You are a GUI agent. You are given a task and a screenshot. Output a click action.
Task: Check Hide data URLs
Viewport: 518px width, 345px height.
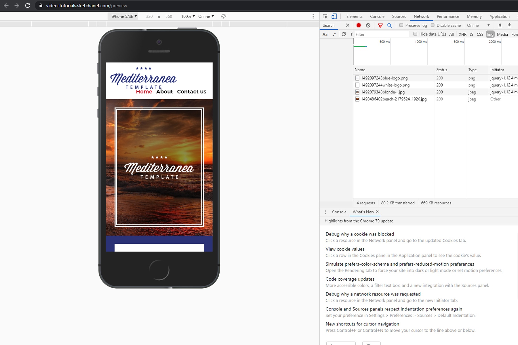[415, 34]
